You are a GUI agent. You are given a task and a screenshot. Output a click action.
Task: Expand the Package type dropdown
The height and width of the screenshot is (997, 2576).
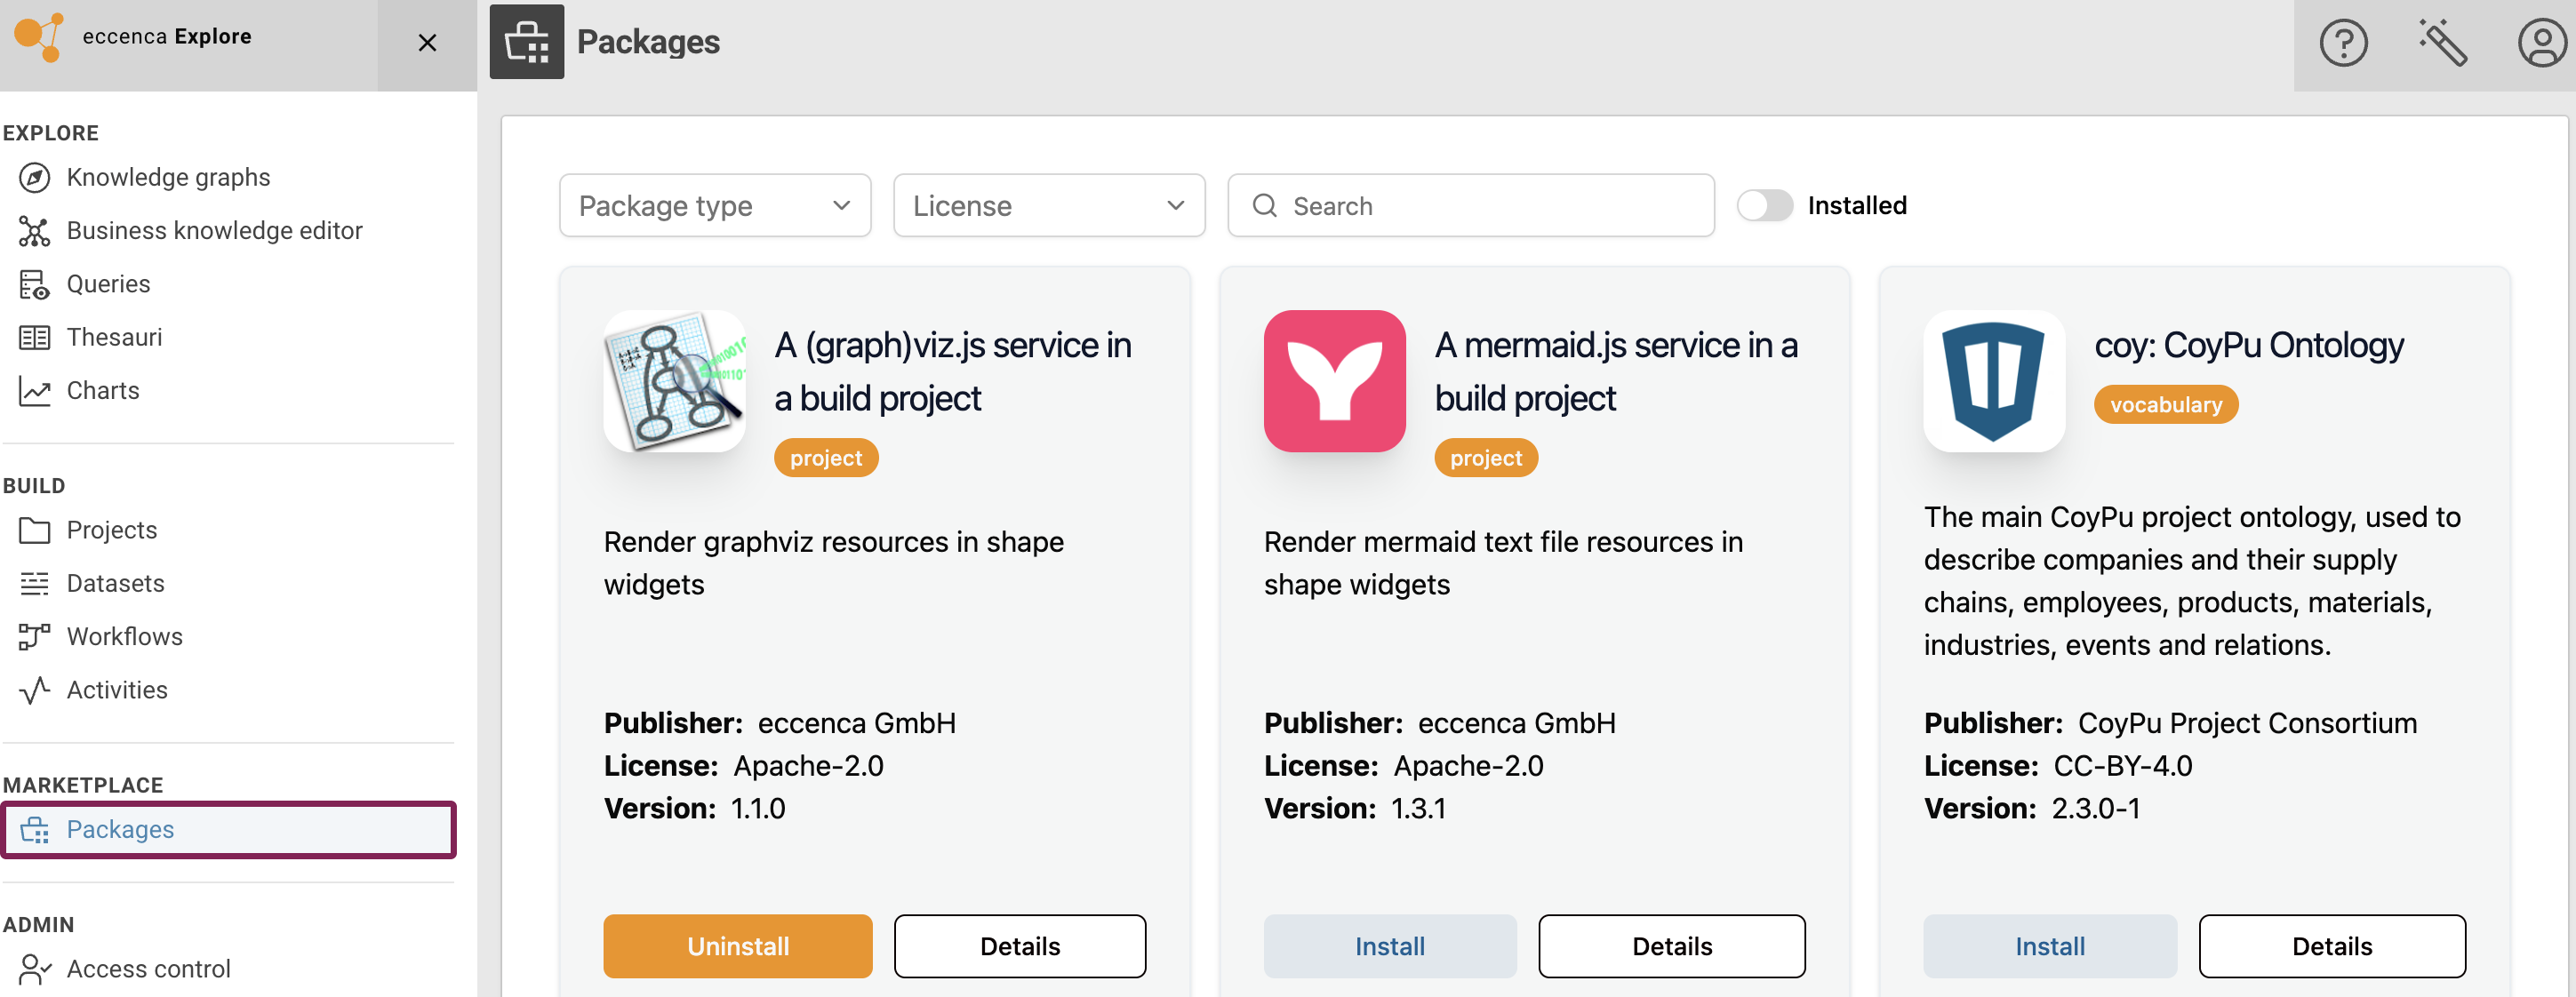[715, 206]
